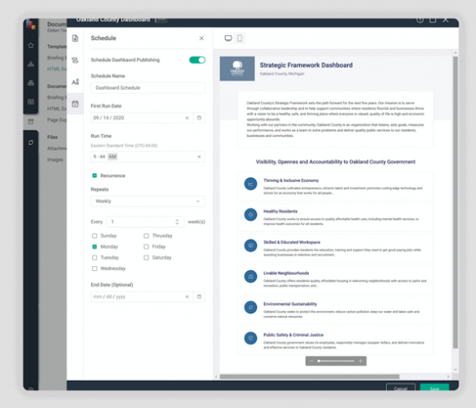Click the horizontal scrollbar of the preview

(310, 377)
